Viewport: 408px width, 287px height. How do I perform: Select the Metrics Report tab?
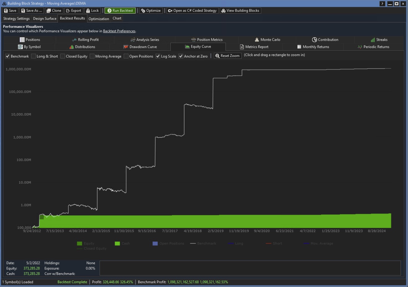click(x=254, y=47)
